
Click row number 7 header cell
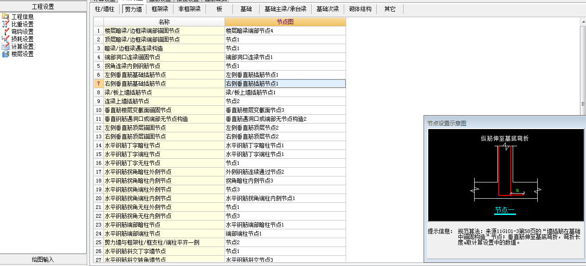(x=98, y=84)
